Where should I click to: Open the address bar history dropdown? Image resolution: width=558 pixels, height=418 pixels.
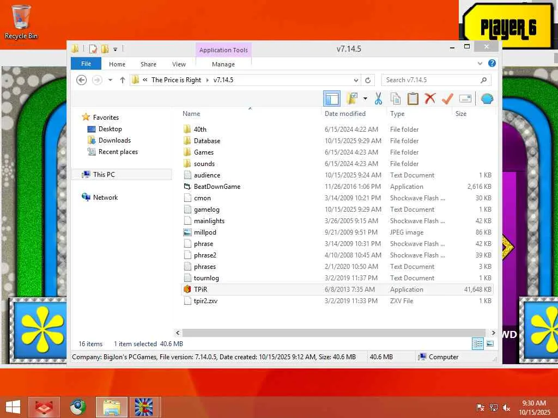pyautogui.click(x=356, y=80)
